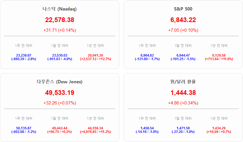This screenshot has height=142, width=243.
Task: Click the 1년 전 대비 label in exchange rate card
Action: point(219,118)
